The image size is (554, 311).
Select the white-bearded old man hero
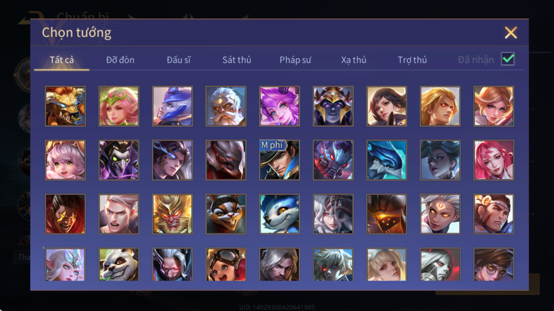tap(226, 106)
